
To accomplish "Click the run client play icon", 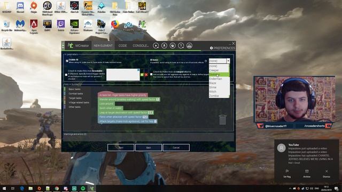I will point(156,46).
